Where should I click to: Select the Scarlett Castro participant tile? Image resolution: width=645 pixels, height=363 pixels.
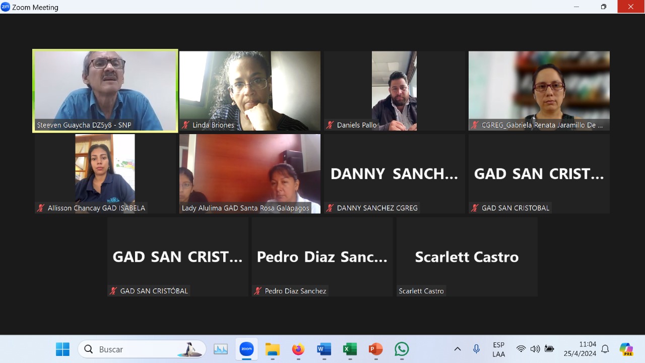(467, 257)
